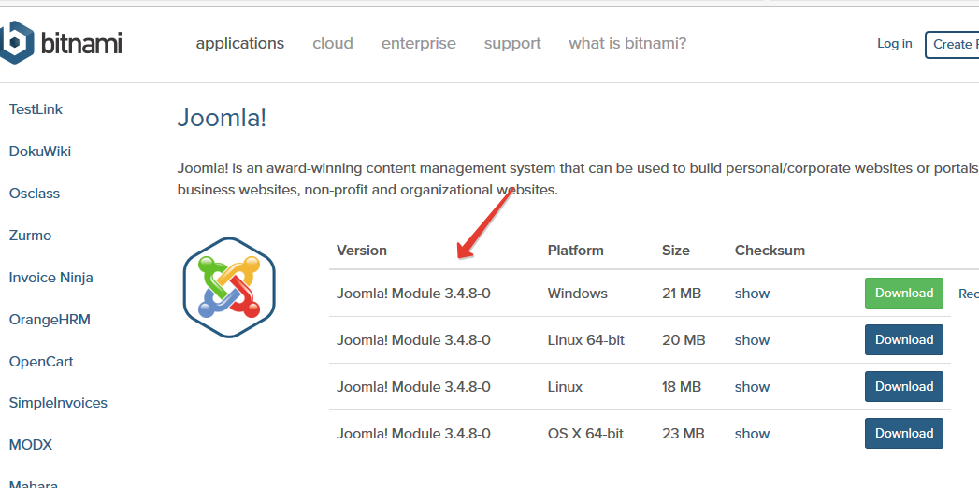Click the Bitnami logo icon

click(17, 43)
